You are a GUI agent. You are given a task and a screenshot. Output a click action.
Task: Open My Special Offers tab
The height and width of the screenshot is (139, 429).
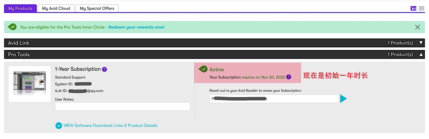coord(97,8)
